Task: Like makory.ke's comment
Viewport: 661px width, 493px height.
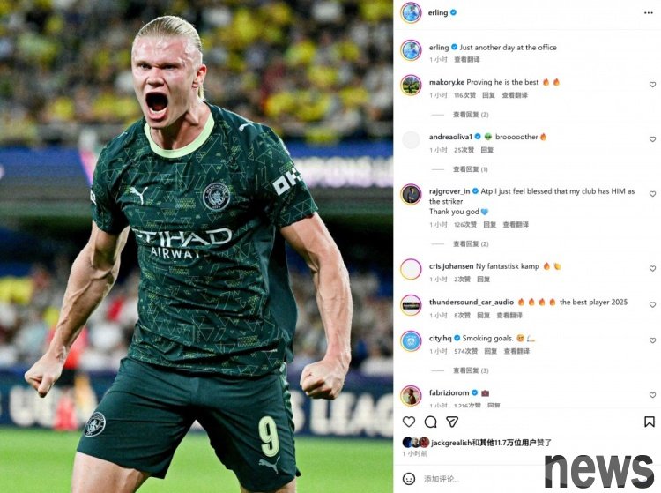Action: [652, 85]
